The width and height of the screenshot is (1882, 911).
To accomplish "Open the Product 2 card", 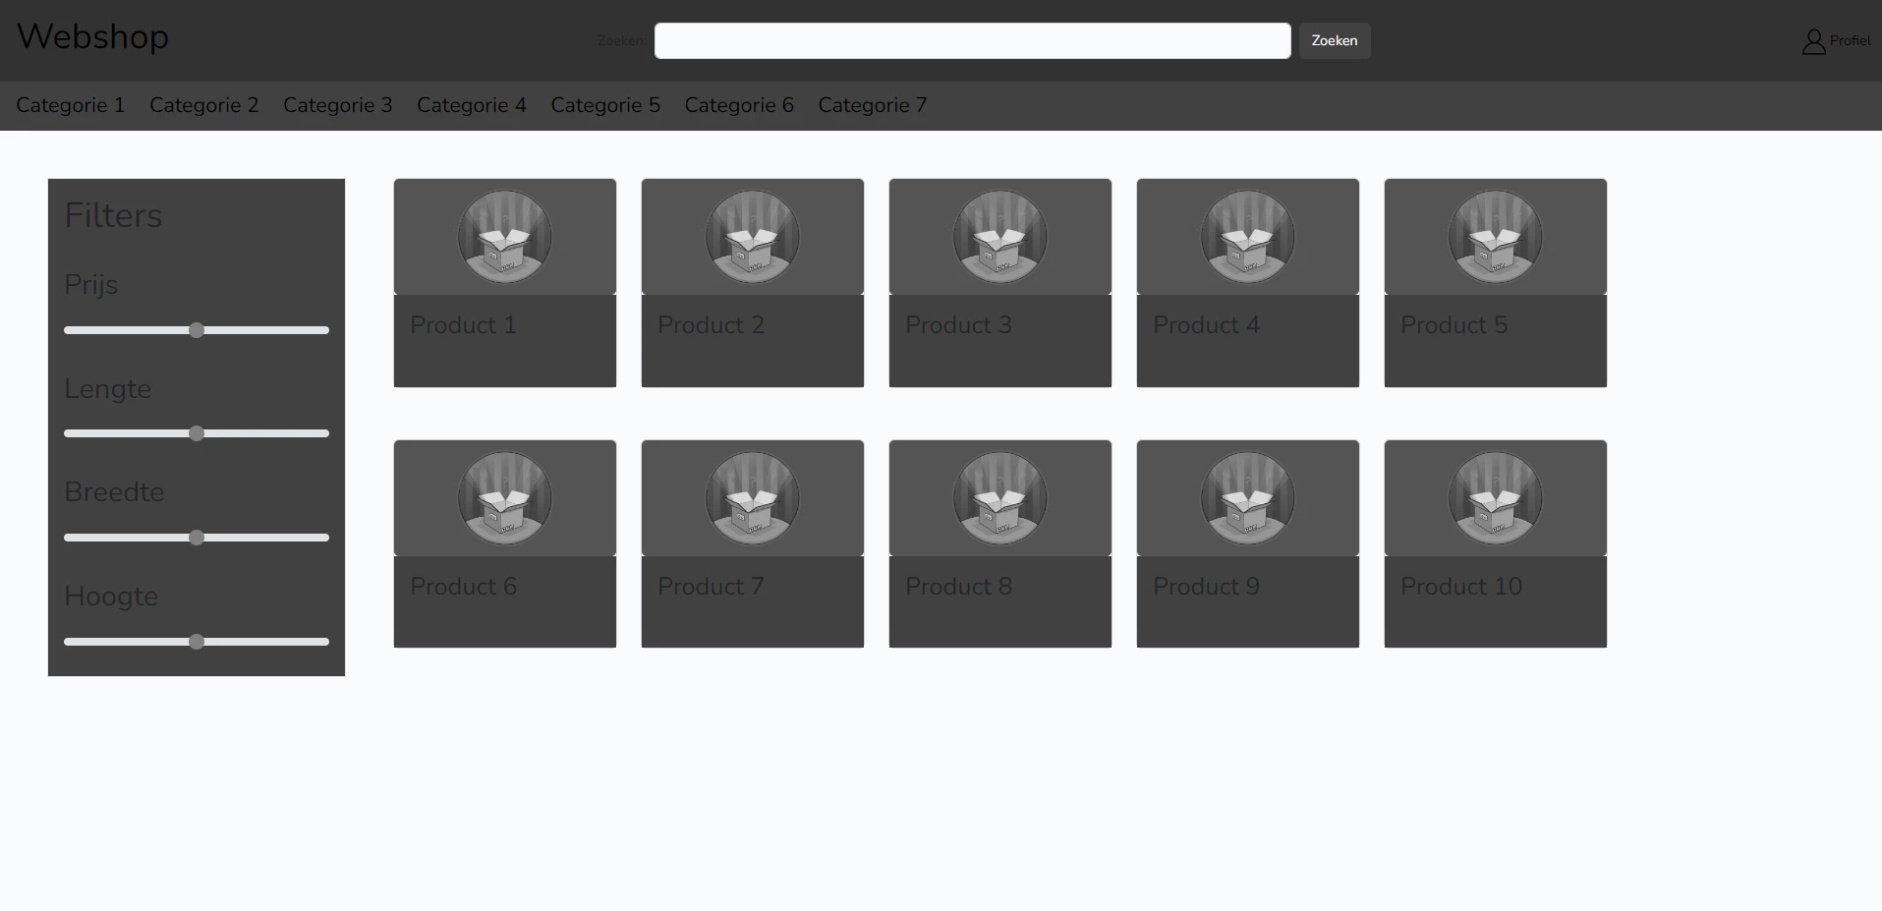I will point(752,283).
